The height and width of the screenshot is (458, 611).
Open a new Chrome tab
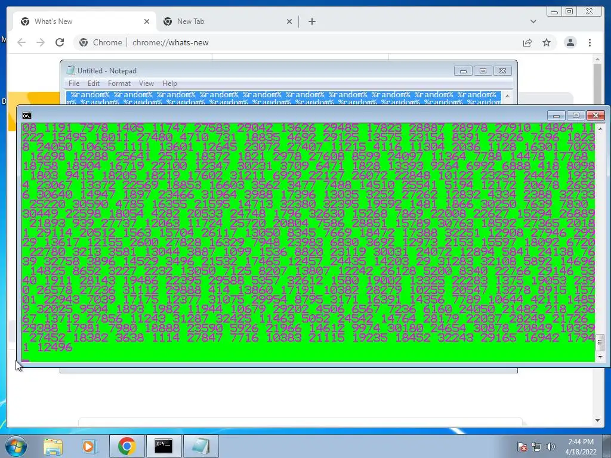(311, 21)
